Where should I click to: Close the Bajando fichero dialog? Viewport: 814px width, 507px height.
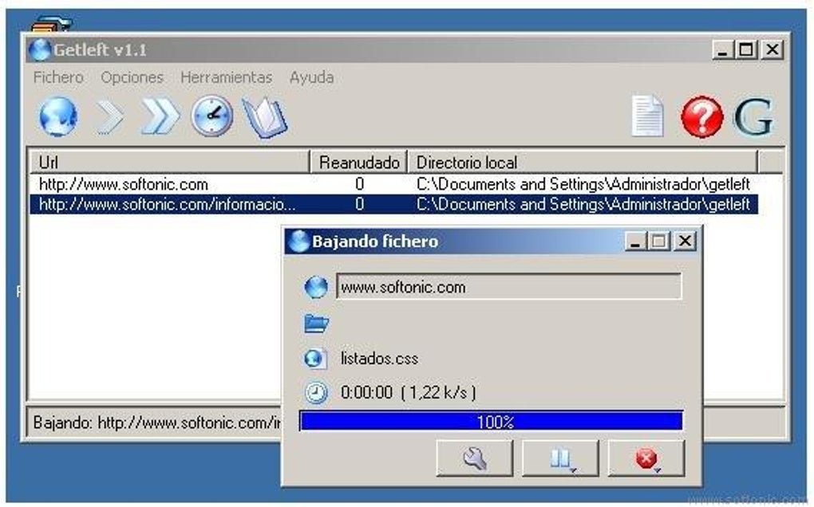pyautogui.click(x=686, y=241)
